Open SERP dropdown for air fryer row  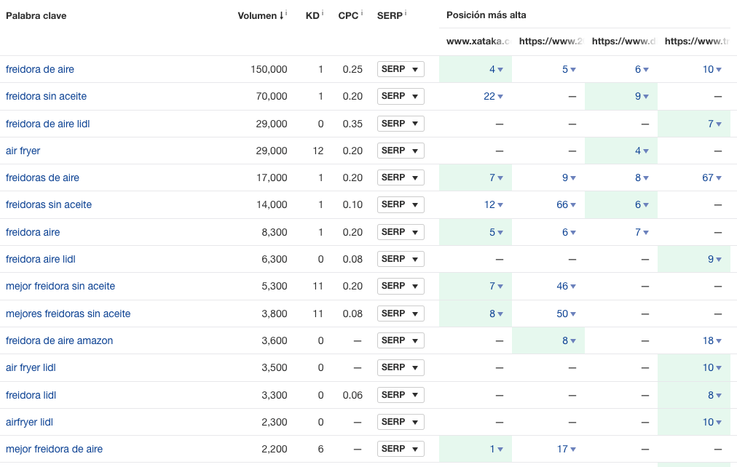(401, 151)
